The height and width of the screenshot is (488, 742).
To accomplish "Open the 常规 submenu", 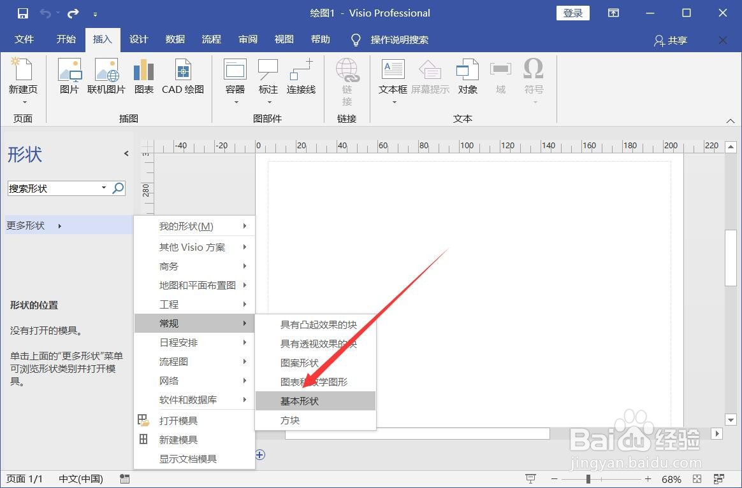I will click(194, 323).
